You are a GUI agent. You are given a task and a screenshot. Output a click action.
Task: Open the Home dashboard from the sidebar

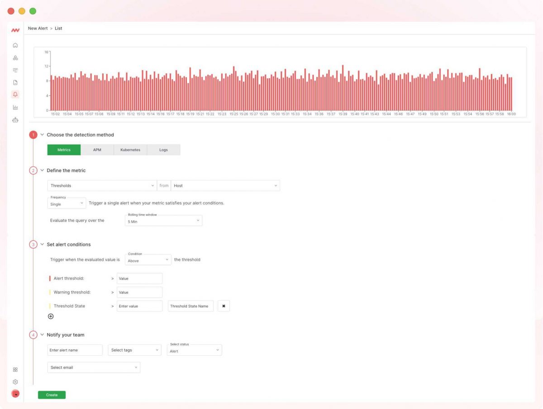[x=15, y=45]
